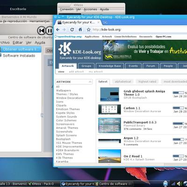Open Window Decorations category

(70, 98)
